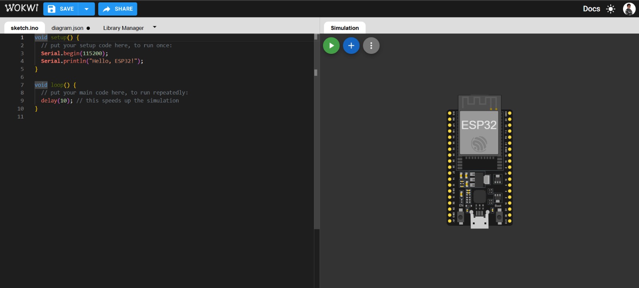Viewport: 639px width, 288px height.
Task: Click the micro USB port on the ESP32
Action: tap(479, 221)
